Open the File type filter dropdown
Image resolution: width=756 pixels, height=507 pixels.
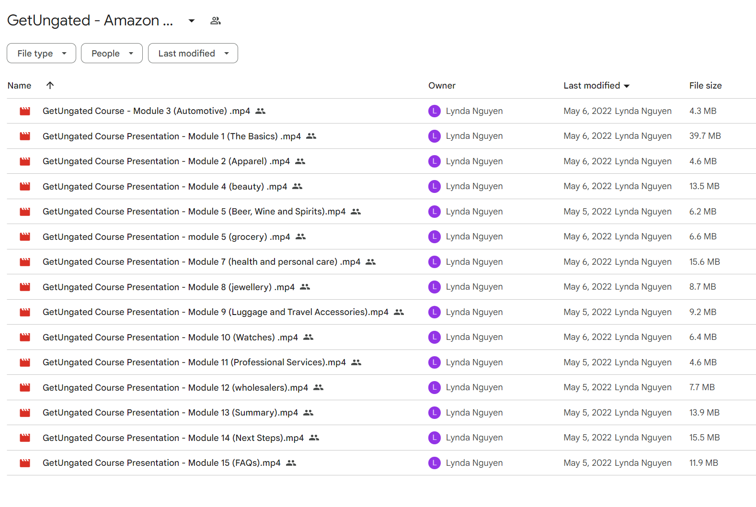[x=41, y=53]
